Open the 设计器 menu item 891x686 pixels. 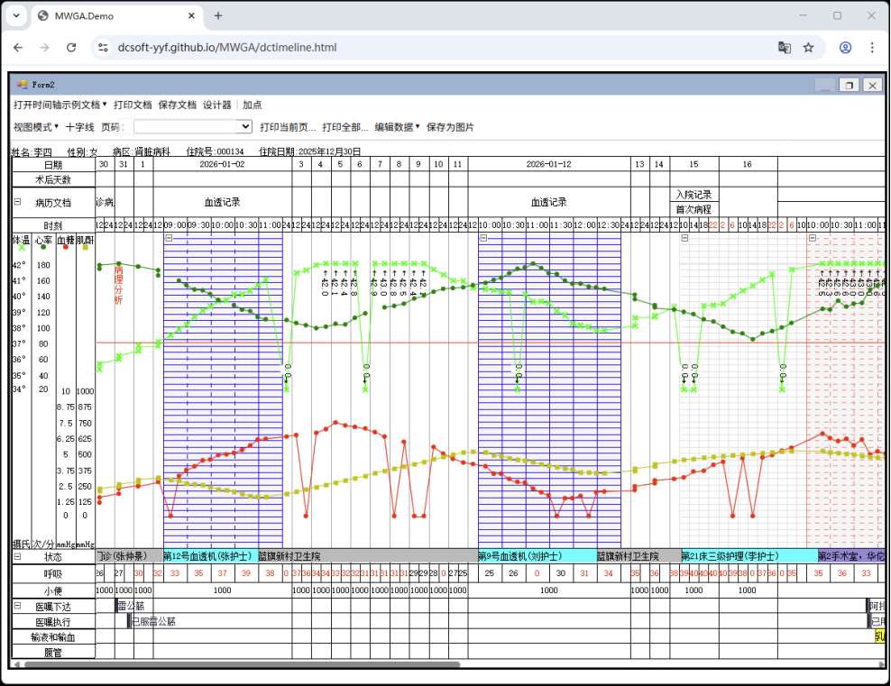(217, 105)
